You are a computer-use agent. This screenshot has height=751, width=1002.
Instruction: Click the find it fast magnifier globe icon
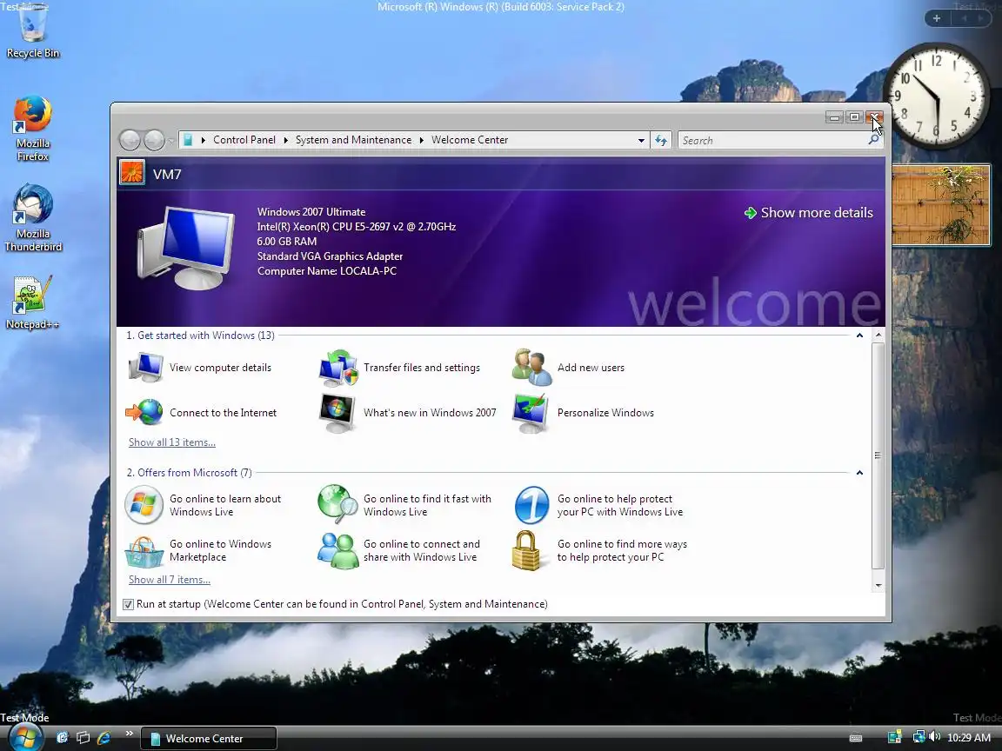coord(338,504)
